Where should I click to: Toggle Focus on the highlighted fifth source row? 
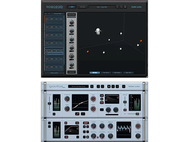tap(61, 51)
